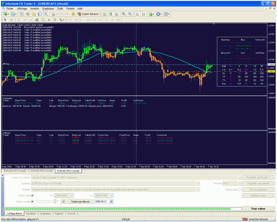This screenshot has height=222, width=277.
Task: Open the Templates dropdown in toolbar
Action: tap(166, 14)
